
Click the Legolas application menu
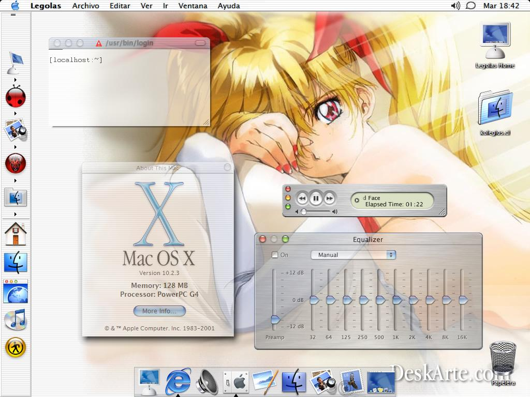(x=46, y=6)
